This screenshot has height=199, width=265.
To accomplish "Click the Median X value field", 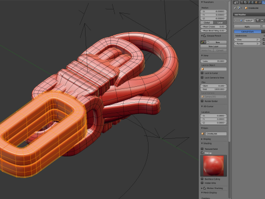I will pyautogui.click(x=214, y=11).
